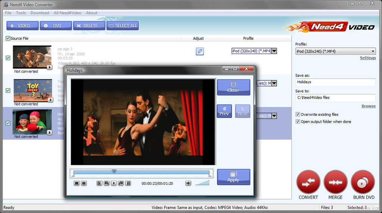Click the BURN DVD disc button
Viewport: 382px width, 213px height.
363,182
